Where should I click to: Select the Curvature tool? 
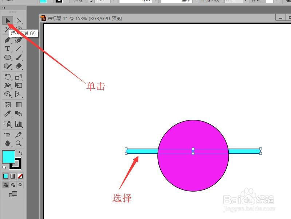pos(19,40)
